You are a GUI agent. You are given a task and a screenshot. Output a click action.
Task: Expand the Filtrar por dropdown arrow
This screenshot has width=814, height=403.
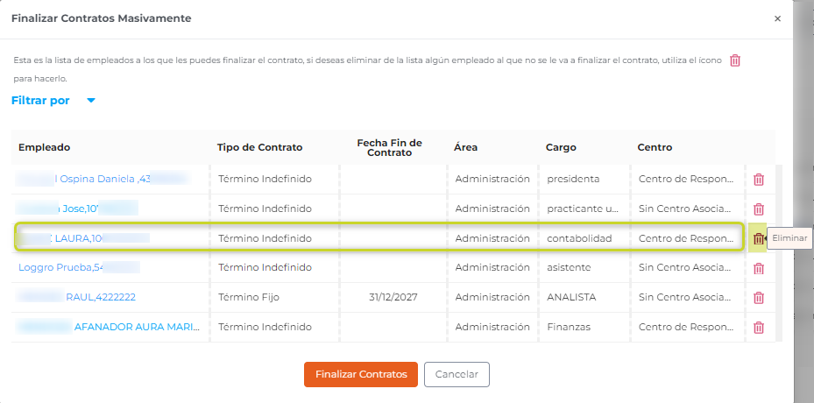91,101
